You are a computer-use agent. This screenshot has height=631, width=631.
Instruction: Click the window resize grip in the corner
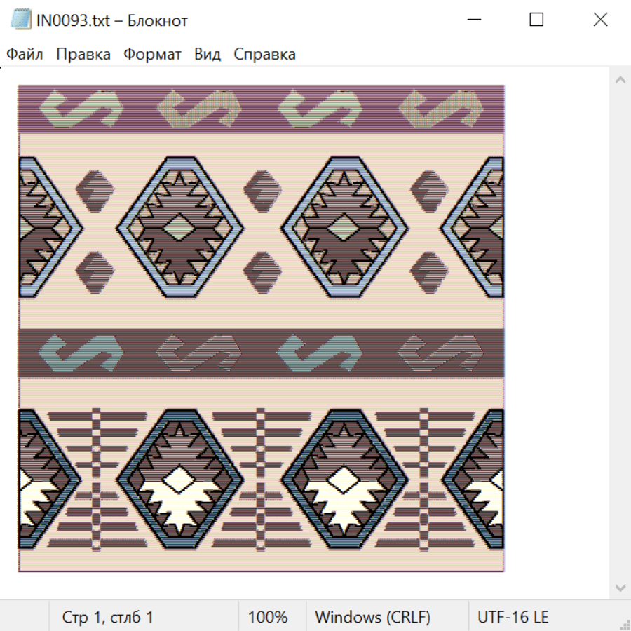point(625,625)
